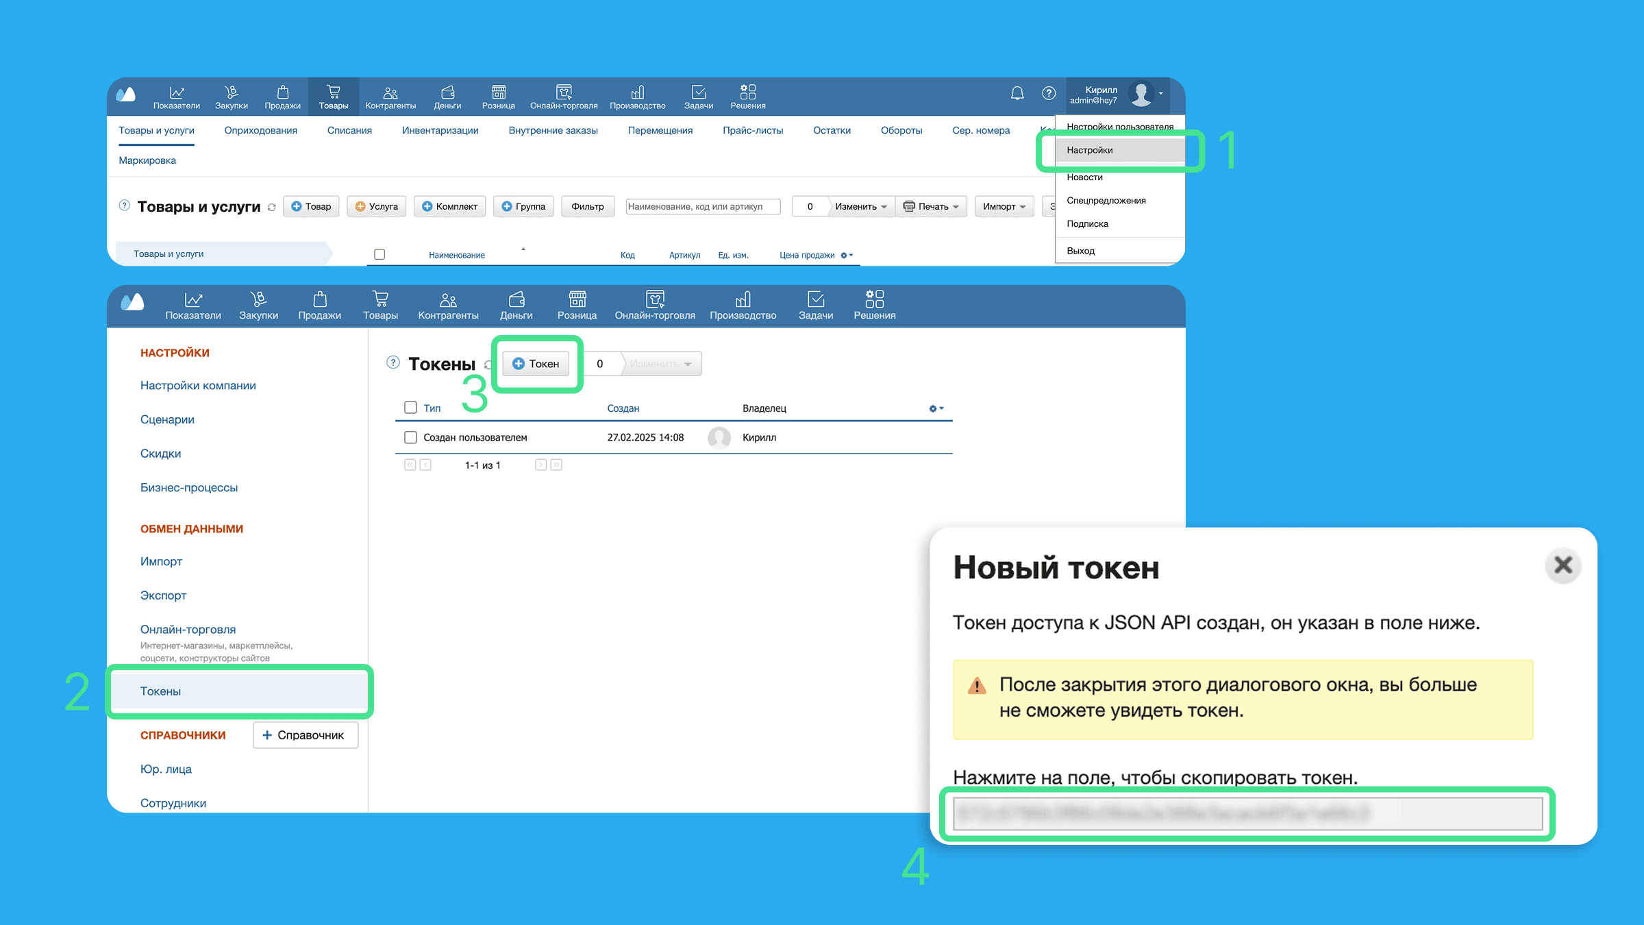Screen dimensions: 1644x925
Task: Open the Изменить dropdown in goods toolbar
Action: point(861,206)
